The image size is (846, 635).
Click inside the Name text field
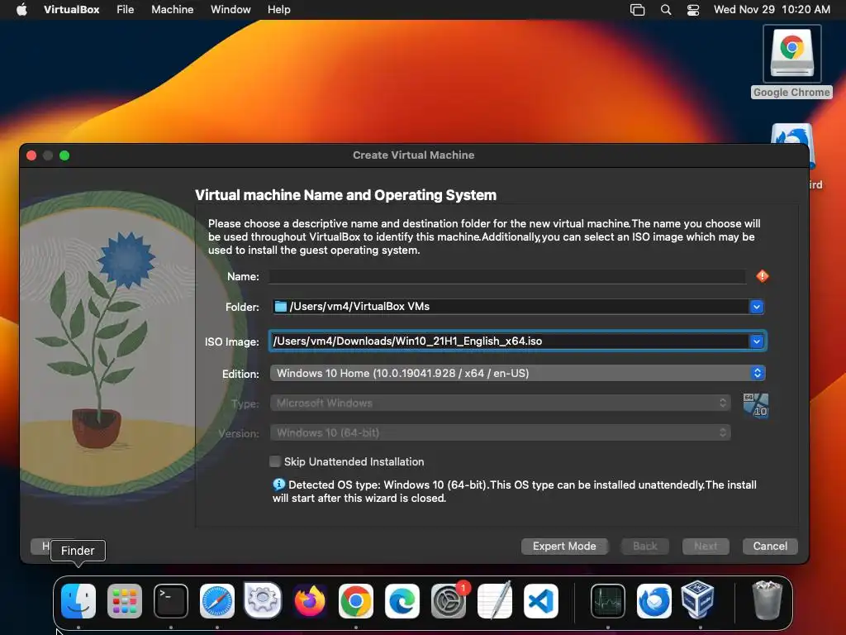pyautogui.click(x=507, y=276)
